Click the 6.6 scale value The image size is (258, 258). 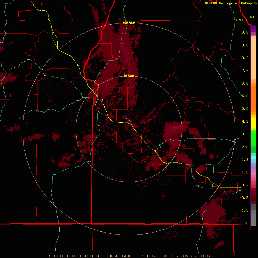pyautogui.click(x=245, y=83)
